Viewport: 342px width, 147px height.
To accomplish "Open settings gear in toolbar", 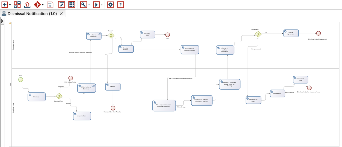I will [x=110, y=5].
